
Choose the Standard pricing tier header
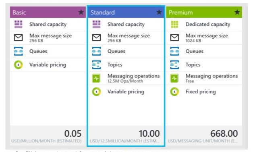[126, 12]
